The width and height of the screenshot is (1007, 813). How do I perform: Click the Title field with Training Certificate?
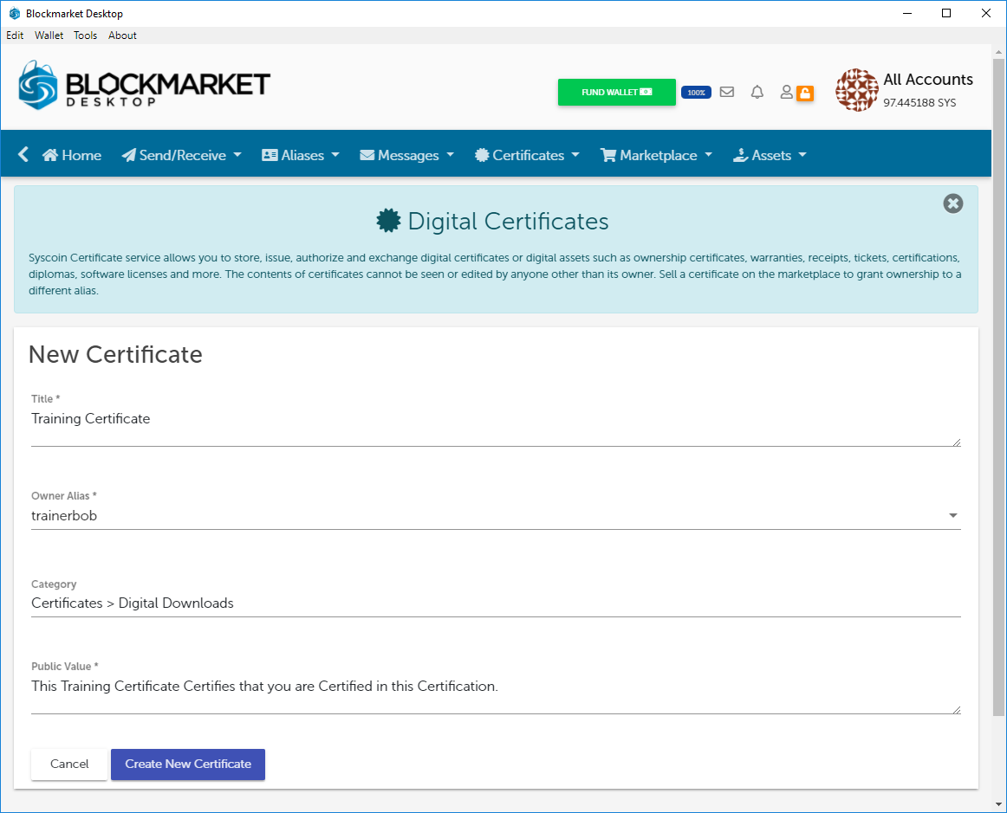pyautogui.click(x=496, y=427)
